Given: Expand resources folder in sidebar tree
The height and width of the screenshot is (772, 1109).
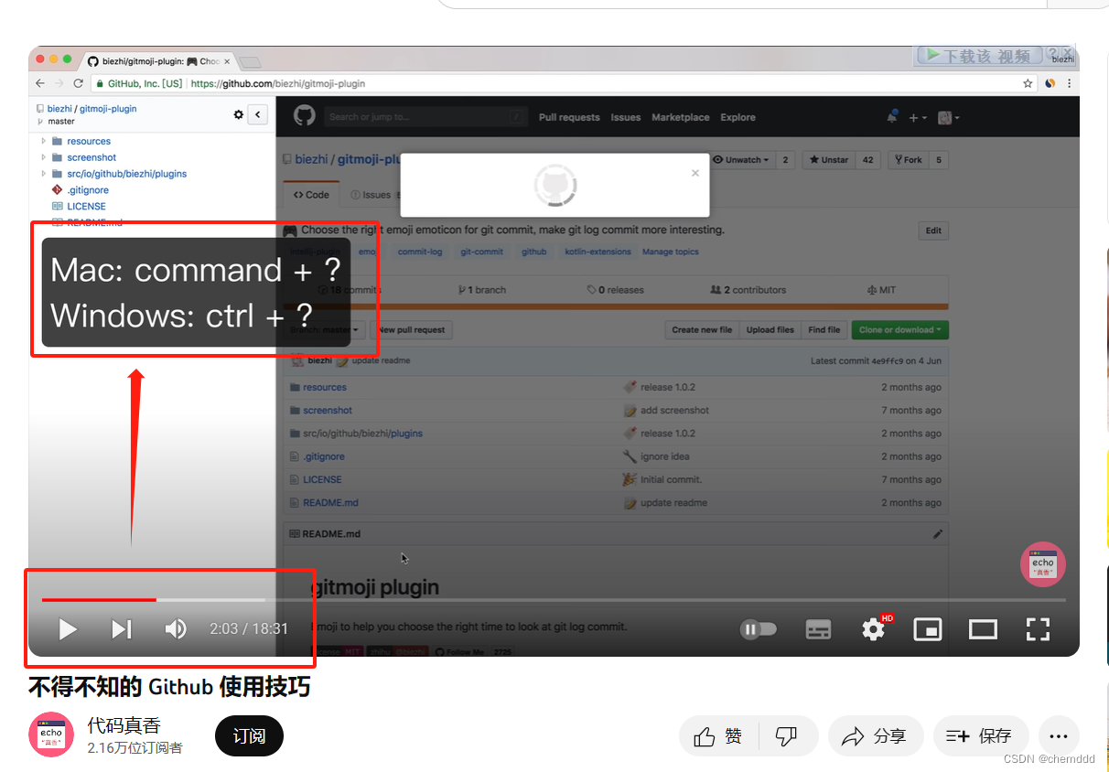Looking at the screenshot, I should 43,141.
